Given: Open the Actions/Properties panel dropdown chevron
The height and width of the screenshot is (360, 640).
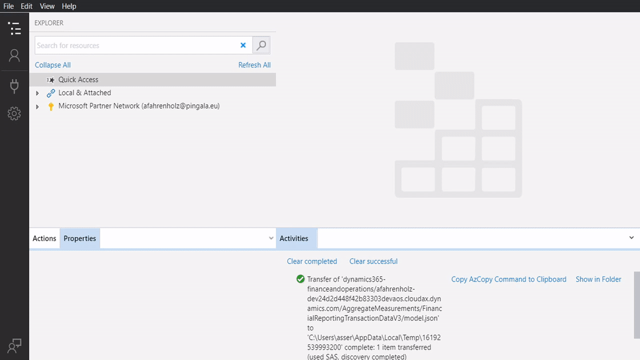Looking at the screenshot, I should [x=271, y=238].
